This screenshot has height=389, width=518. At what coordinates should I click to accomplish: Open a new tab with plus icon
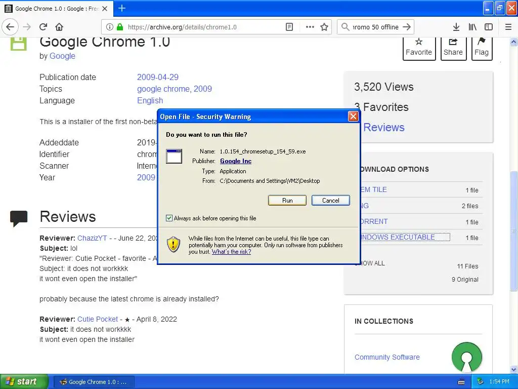point(121,8)
